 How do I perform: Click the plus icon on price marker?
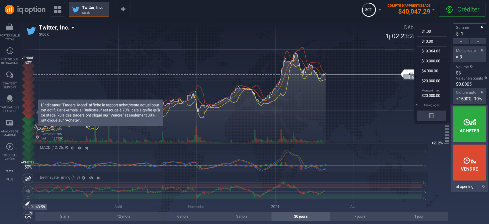coord(406,77)
